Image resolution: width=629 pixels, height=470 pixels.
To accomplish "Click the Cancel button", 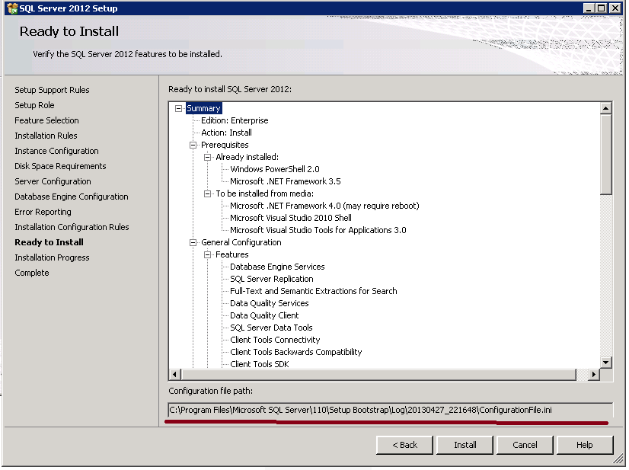I will tap(525, 445).
